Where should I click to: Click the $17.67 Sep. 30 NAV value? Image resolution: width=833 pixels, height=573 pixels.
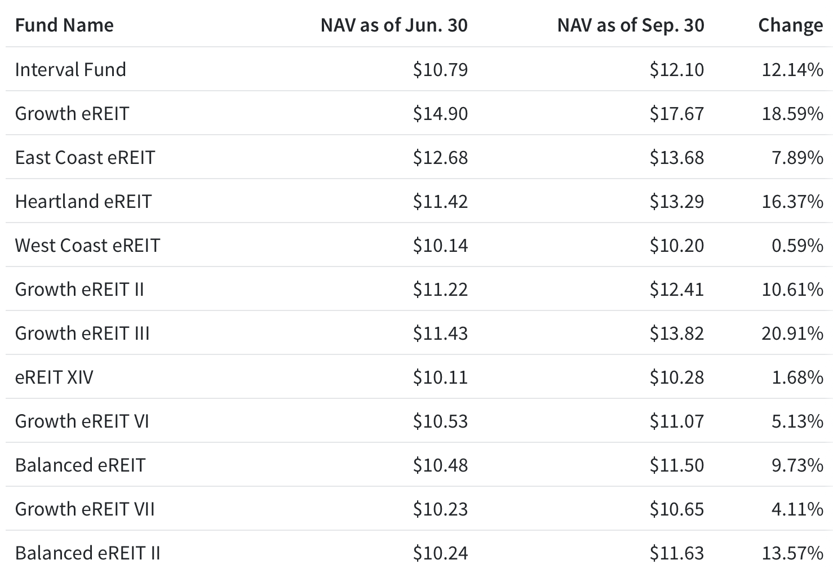tap(676, 113)
